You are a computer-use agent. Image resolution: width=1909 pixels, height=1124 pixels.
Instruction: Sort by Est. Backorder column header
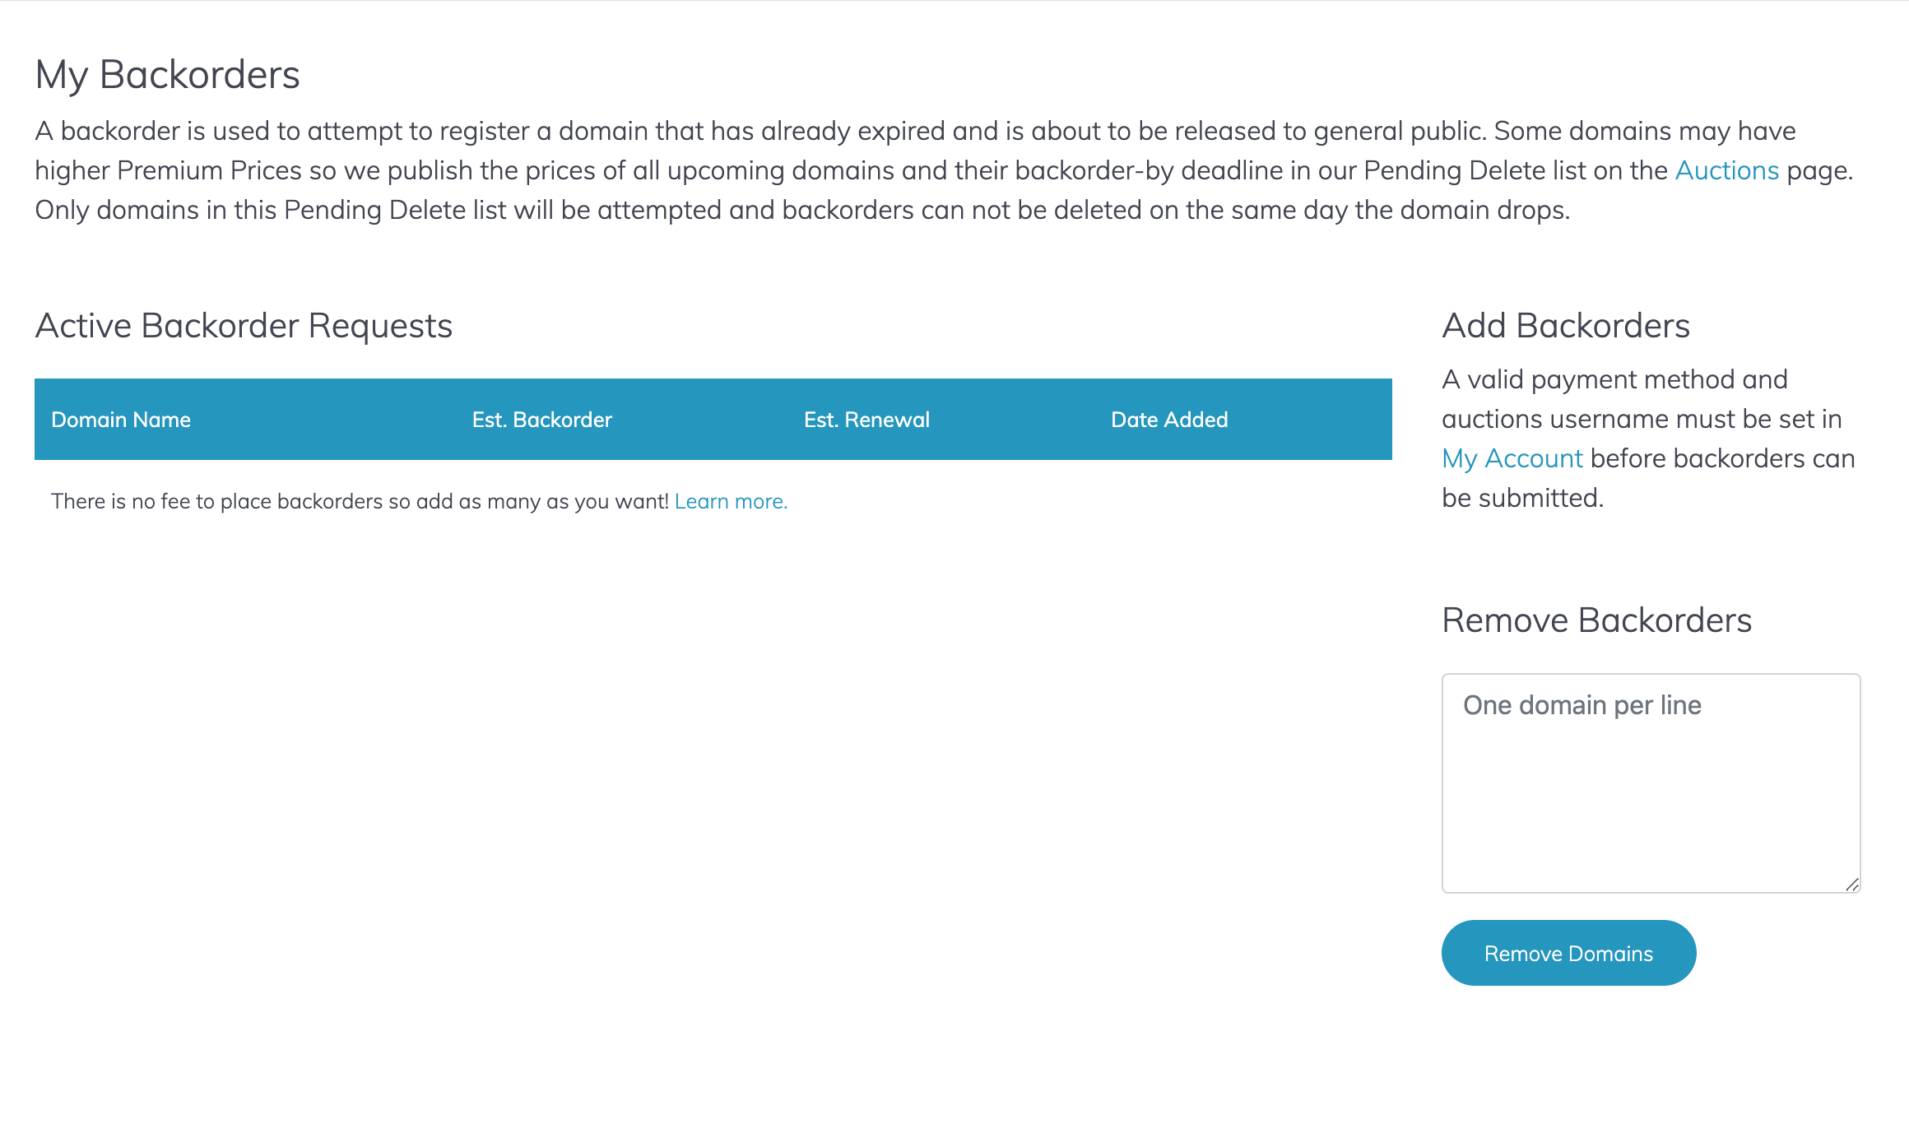pos(541,420)
